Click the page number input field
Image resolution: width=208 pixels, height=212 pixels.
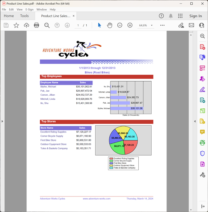click(x=78, y=25)
